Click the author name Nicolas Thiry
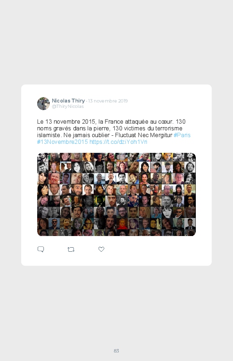 point(68,101)
